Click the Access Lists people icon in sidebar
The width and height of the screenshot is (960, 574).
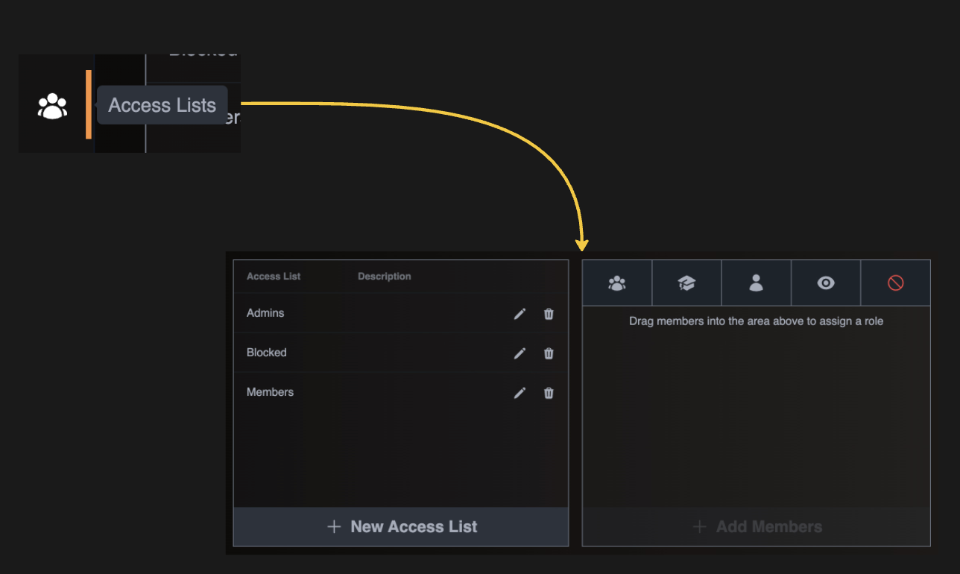[x=52, y=106]
